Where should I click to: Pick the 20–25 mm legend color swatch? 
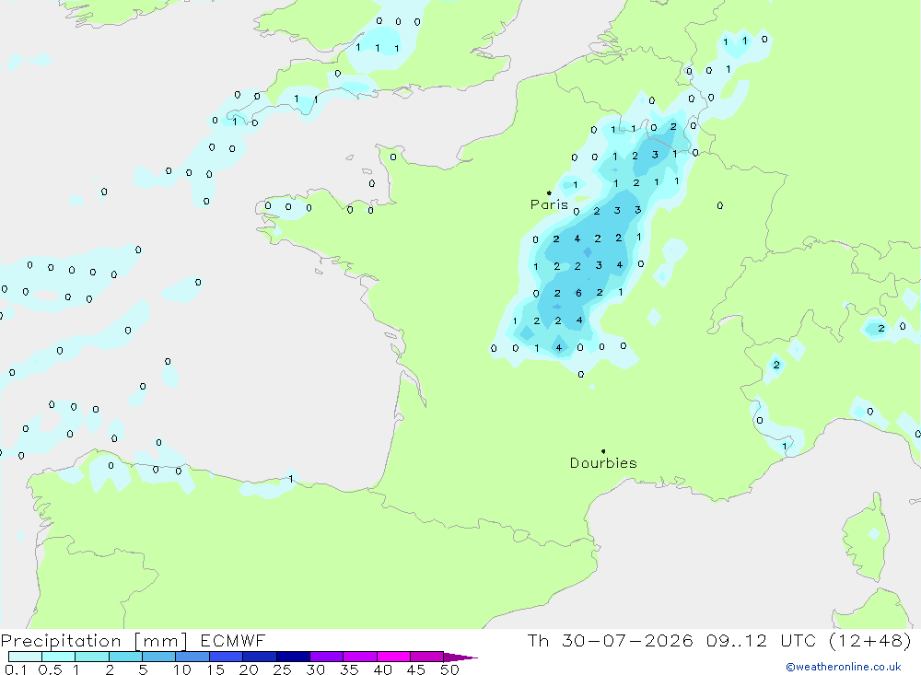[x=260, y=657]
